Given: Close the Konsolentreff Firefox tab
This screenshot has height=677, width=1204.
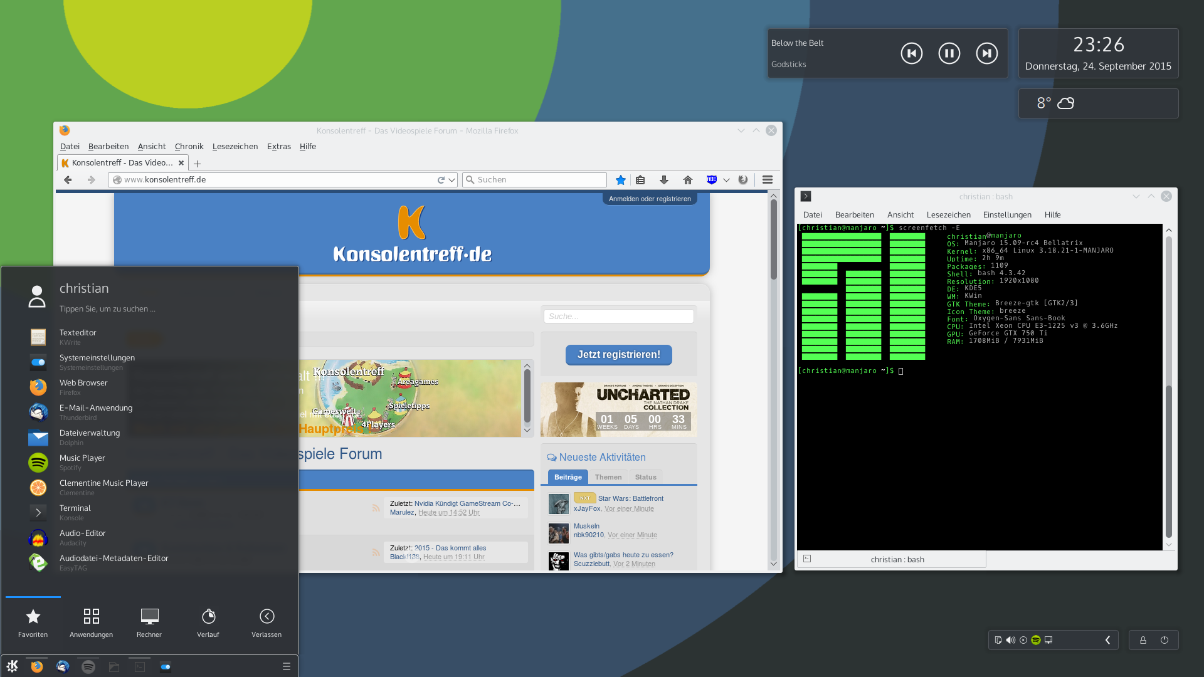Looking at the screenshot, I should click(x=181, y=163).
